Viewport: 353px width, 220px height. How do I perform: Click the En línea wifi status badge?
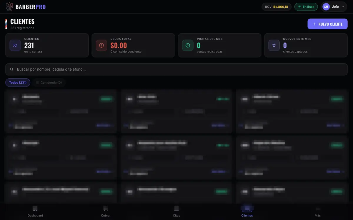click(306, 7)
